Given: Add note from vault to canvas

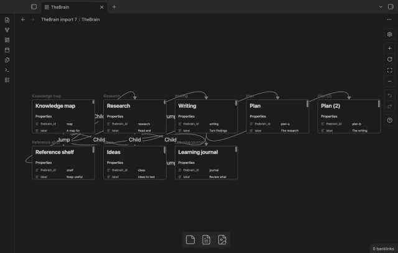Looking at the screenshot, I should 206,239.
